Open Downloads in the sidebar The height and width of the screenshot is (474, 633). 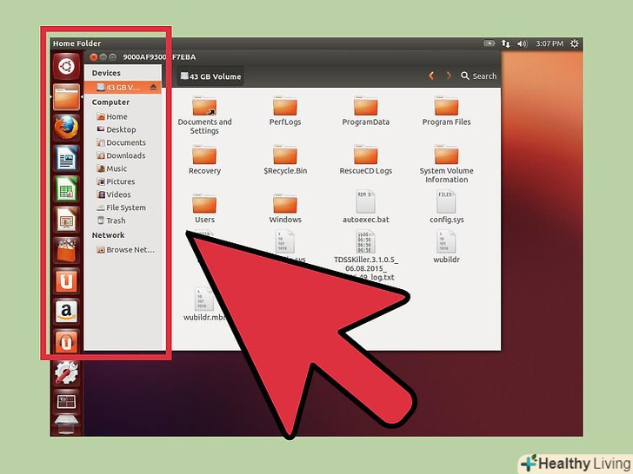click(x=121, y=155)
